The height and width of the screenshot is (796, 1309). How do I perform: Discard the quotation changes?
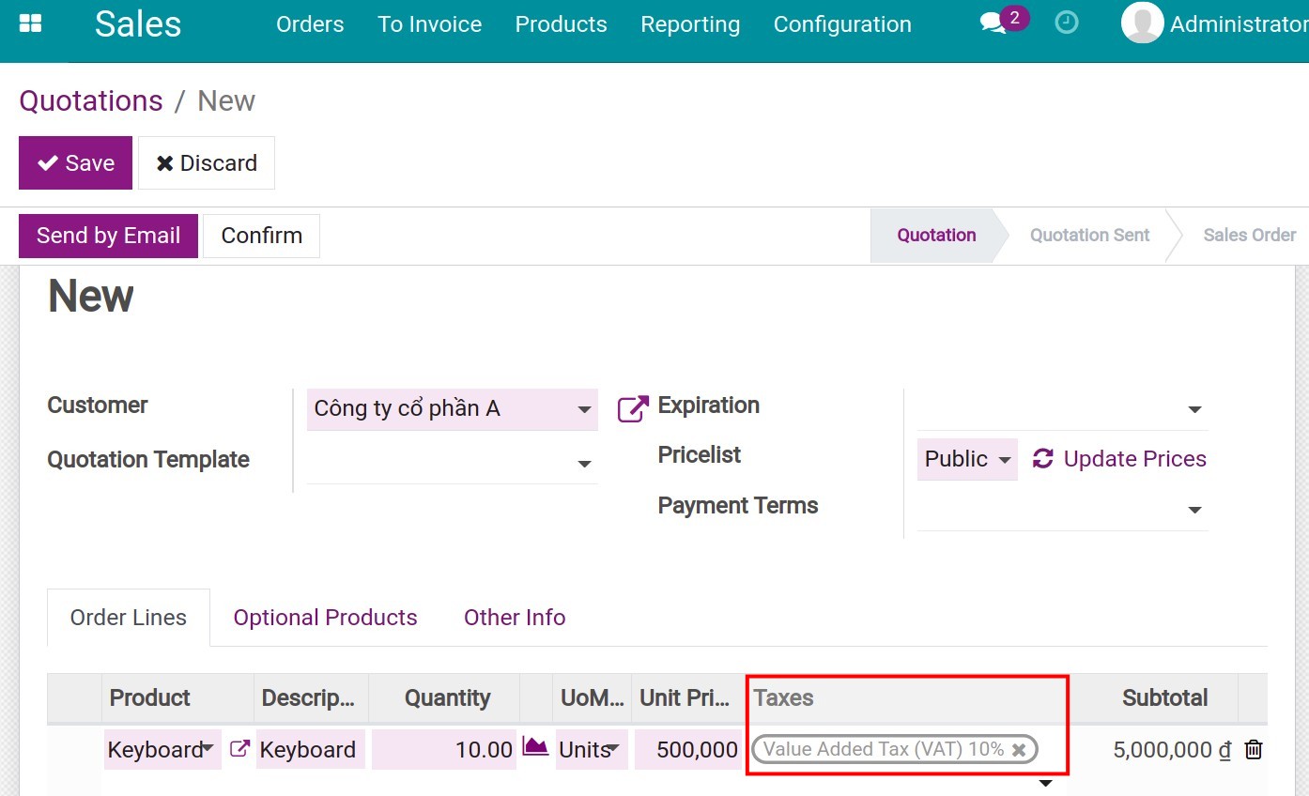tap(207, 162)
